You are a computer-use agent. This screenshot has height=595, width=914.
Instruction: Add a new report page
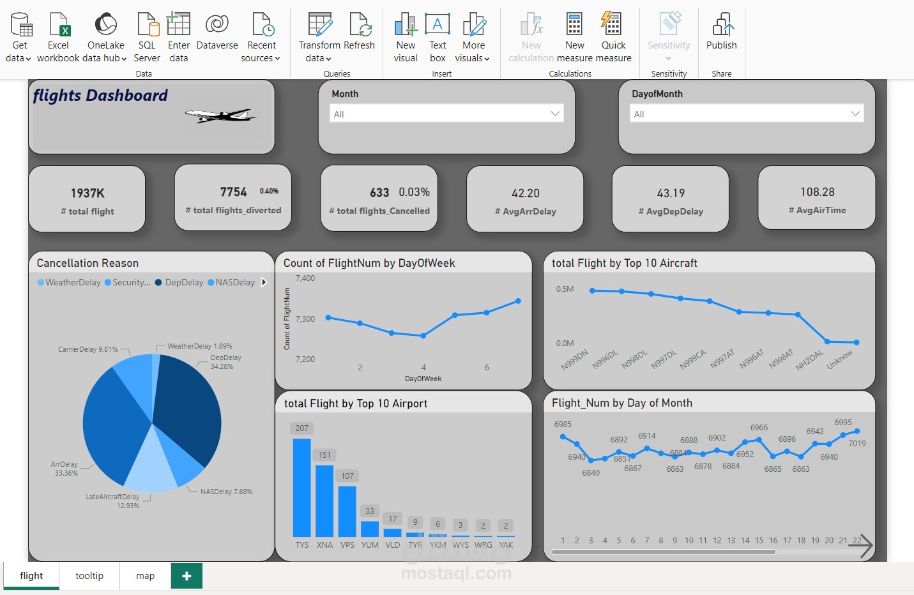pyautogui.click(x=187, y=576)
